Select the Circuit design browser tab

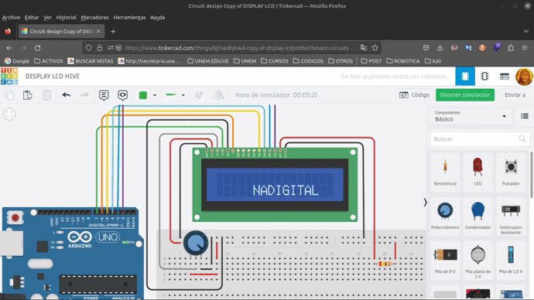61,31
